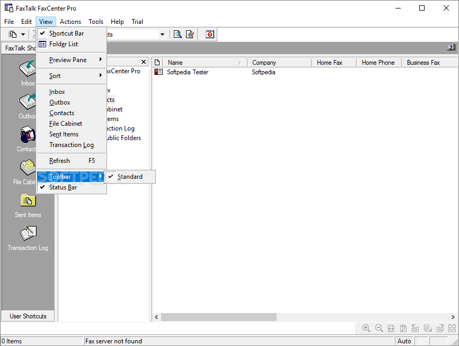Click the document icon column header
This screenshot has height=346, width=459.
[157, 63]
